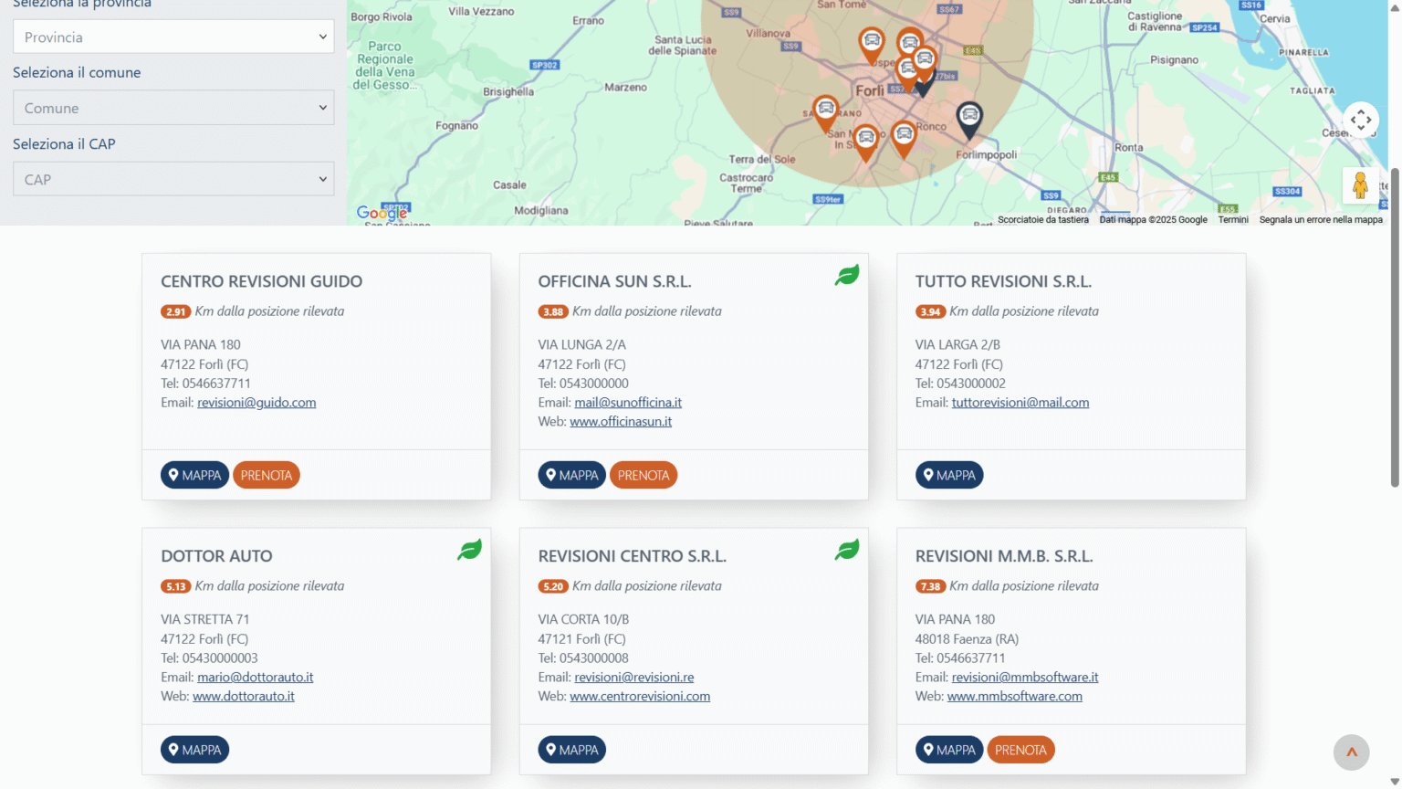Click the page vertical scrollbar
Viewport: 1402px width, 789px height.
pyautogui.click(x=1394, y=327)
